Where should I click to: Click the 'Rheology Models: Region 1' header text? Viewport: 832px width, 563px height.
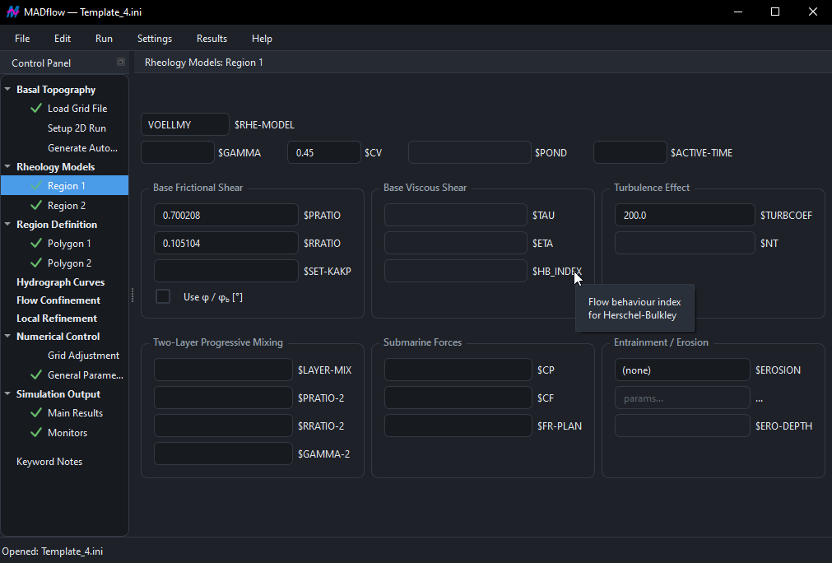[204, 63]
